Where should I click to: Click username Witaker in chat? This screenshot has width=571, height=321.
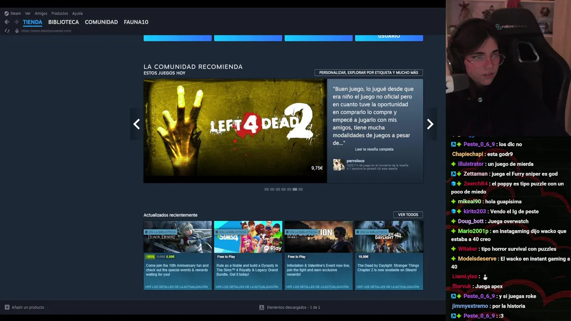coord(468,249)
